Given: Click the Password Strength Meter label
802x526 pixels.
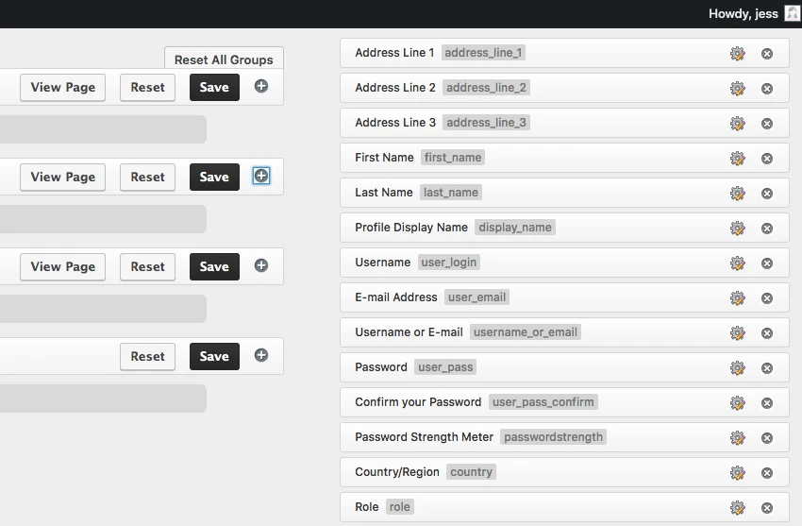Looking at the screenshot, I should (424, 437).
